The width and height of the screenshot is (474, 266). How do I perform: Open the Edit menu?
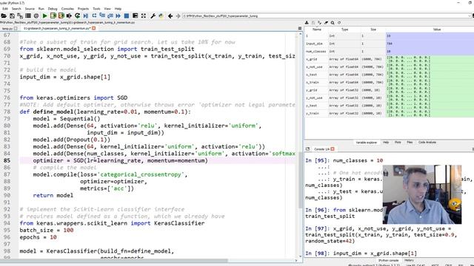coord(5,9)
